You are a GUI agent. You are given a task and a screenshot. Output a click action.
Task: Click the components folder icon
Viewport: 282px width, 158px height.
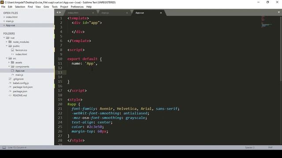[x=12, y=67]
